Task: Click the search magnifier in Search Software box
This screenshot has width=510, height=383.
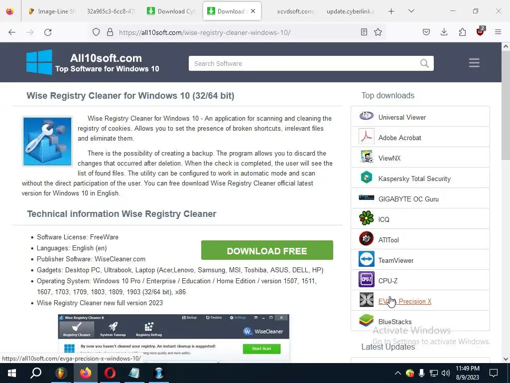Action: 424,63
